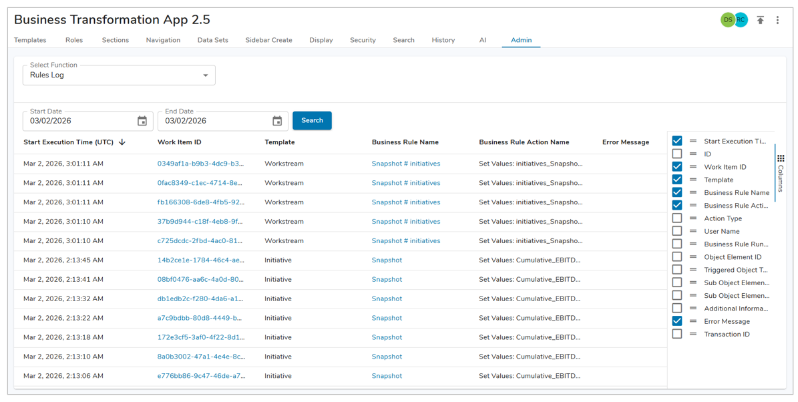Open the Snapshot # initiatives link in first row

[405, 164]
